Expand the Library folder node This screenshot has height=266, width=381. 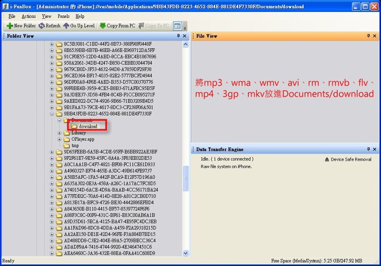point(59,133)
